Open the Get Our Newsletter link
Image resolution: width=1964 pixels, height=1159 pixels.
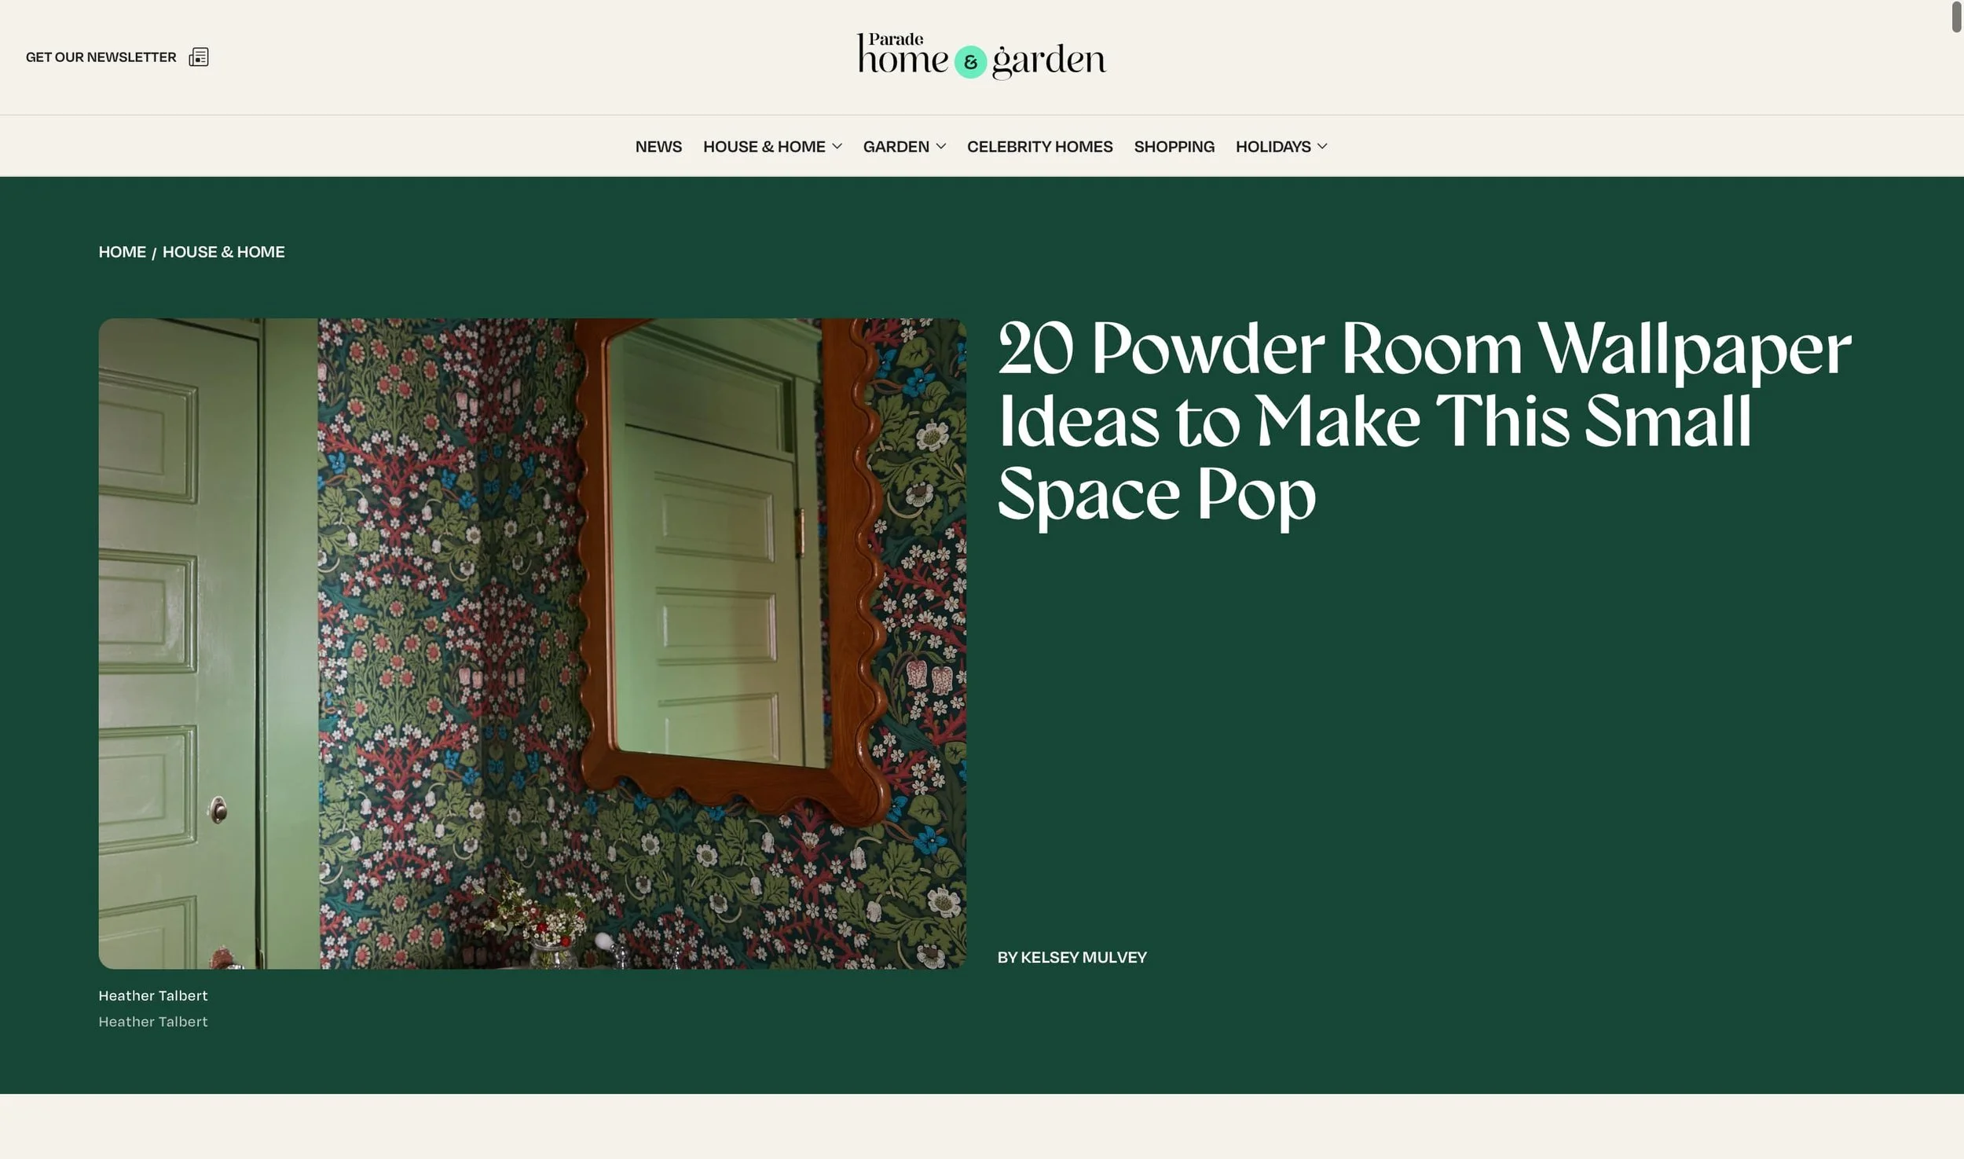tap(101, 57)
